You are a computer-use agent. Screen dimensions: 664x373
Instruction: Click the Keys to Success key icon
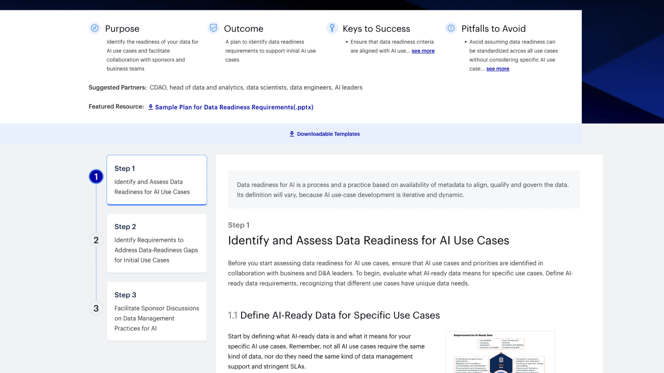click(x=332, y=28)
